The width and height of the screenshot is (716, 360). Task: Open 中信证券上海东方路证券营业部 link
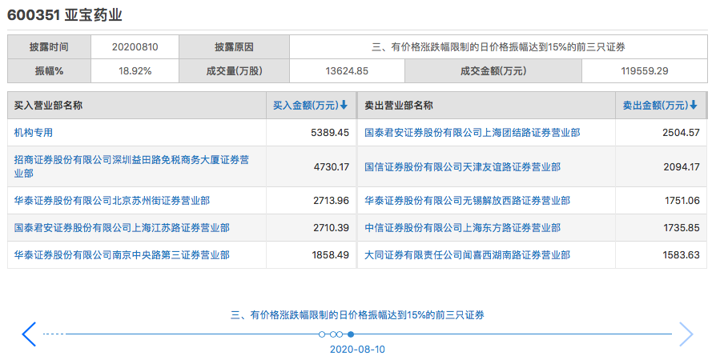[x=463, y=228]
